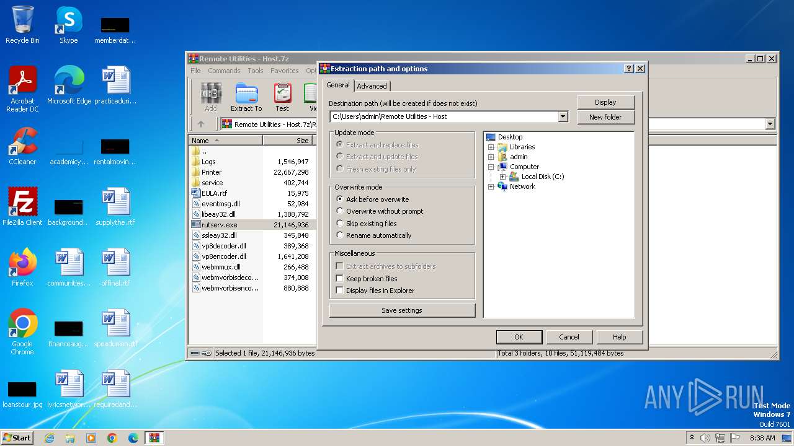
Task: Click Edge icon in taskbar
Action: click(x=133, y=438)
